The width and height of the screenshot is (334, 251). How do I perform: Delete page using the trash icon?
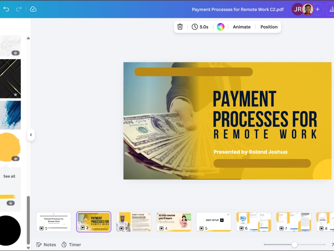(180, 27)
